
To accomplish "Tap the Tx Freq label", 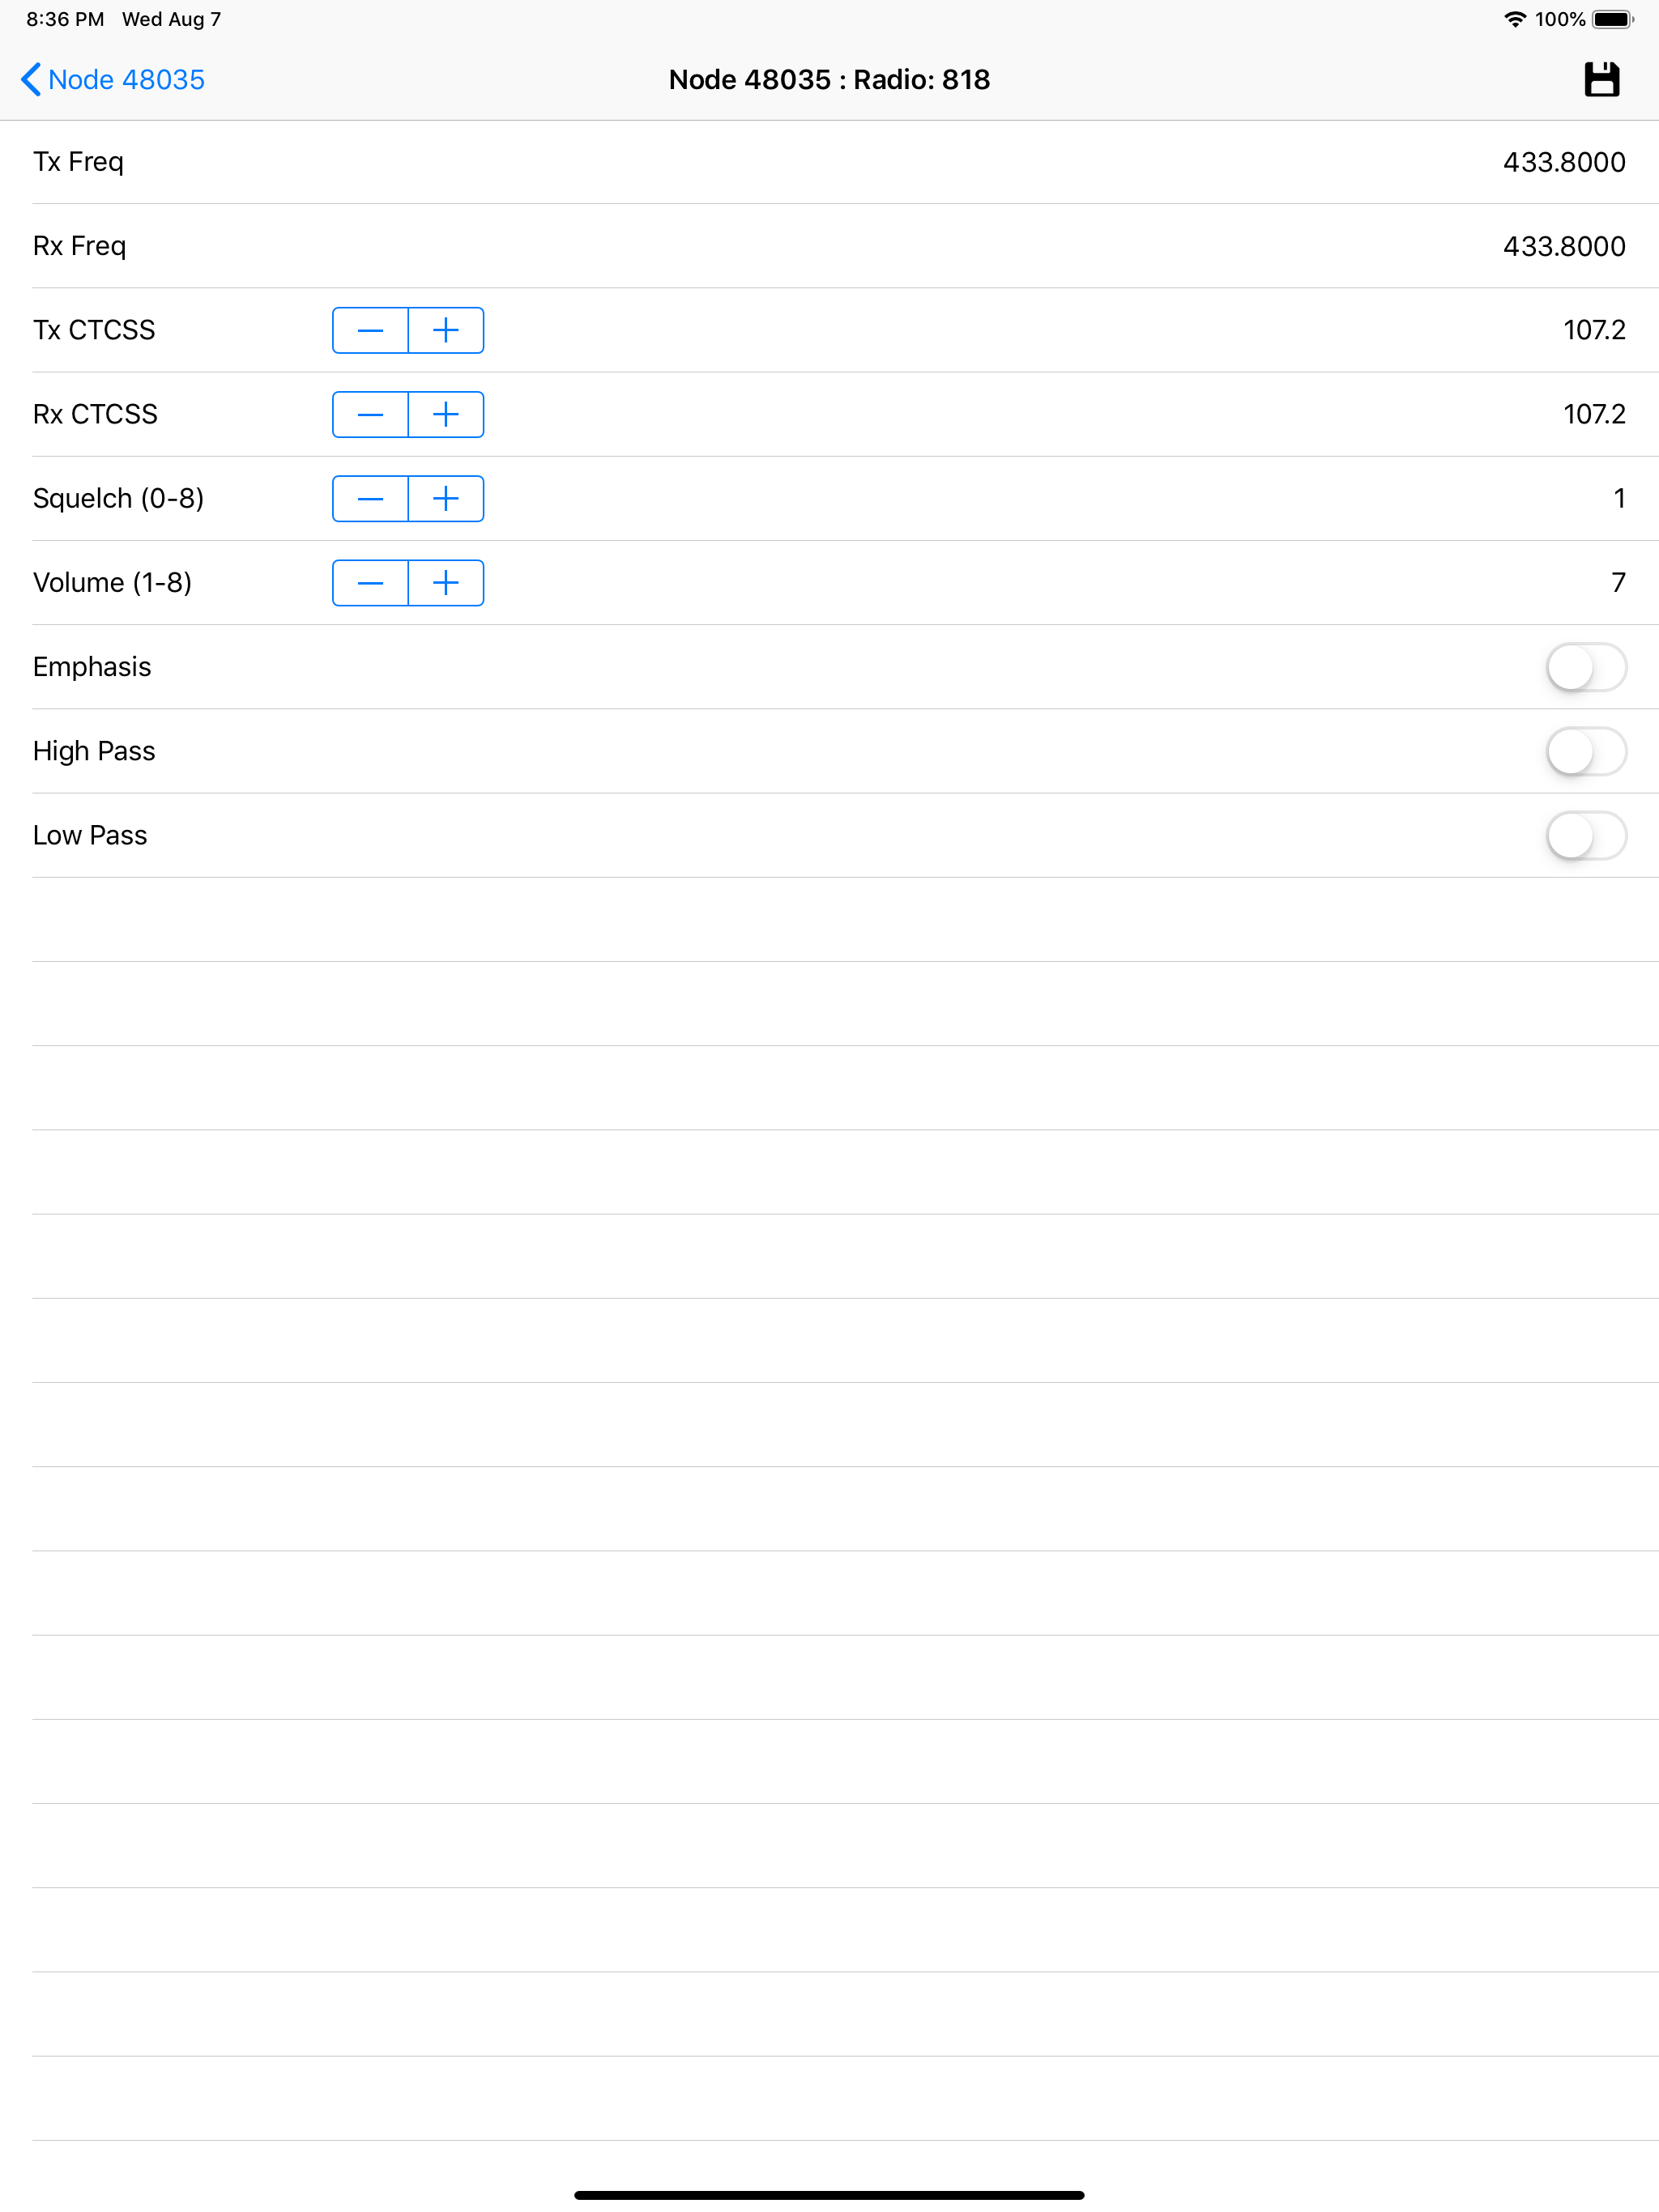I will point(78,162).
